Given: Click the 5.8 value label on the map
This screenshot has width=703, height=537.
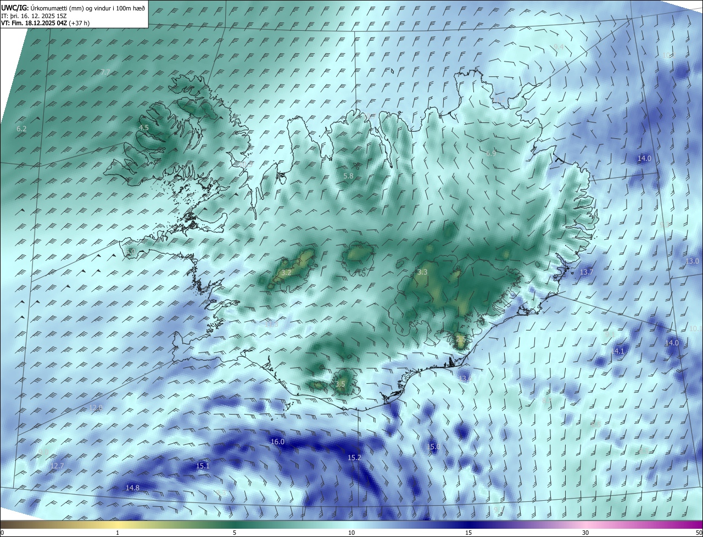Looking at the screenshot, I should coord(348,176).
